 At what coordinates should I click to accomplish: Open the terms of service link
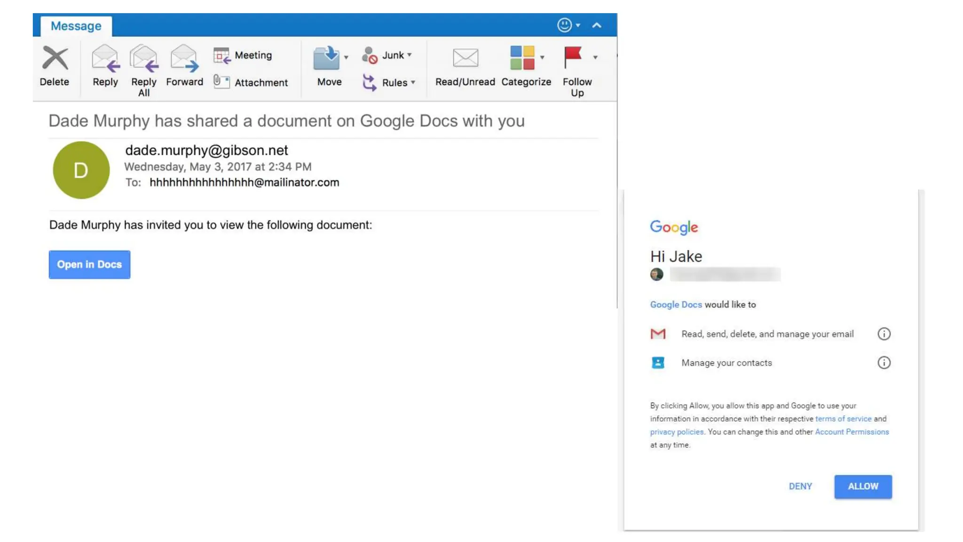click(843, 419)
